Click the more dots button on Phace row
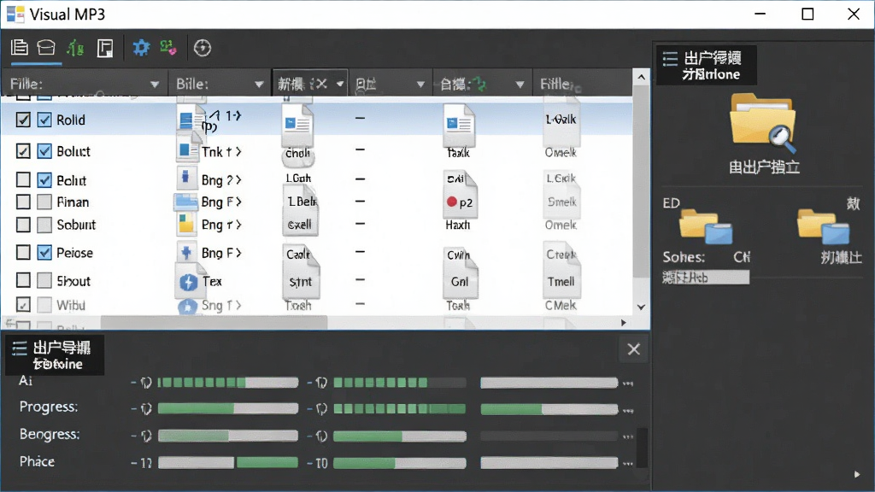Viewport: 875px width, 492px height. pyautogui.click(x=628, y=463)
